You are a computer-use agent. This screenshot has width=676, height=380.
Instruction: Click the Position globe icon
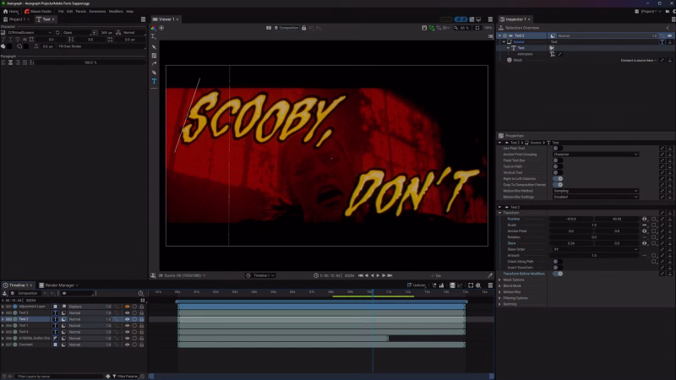(x=645, y=219)
